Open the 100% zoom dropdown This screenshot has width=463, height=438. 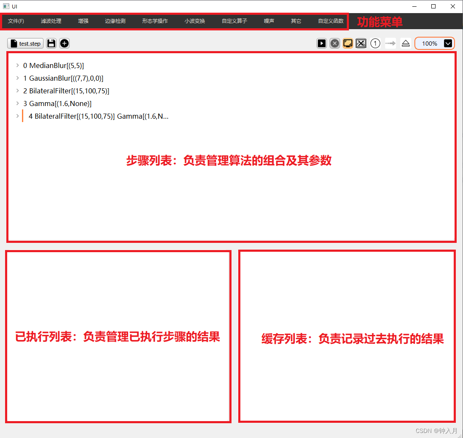point(435,44)
